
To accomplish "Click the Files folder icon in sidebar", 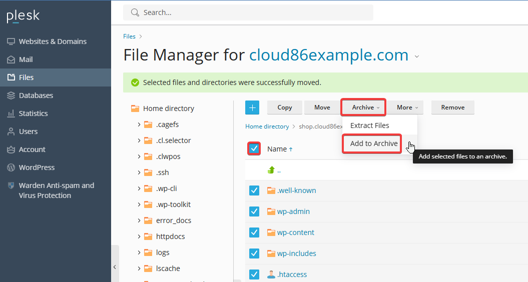I will [x=11, y=77].
